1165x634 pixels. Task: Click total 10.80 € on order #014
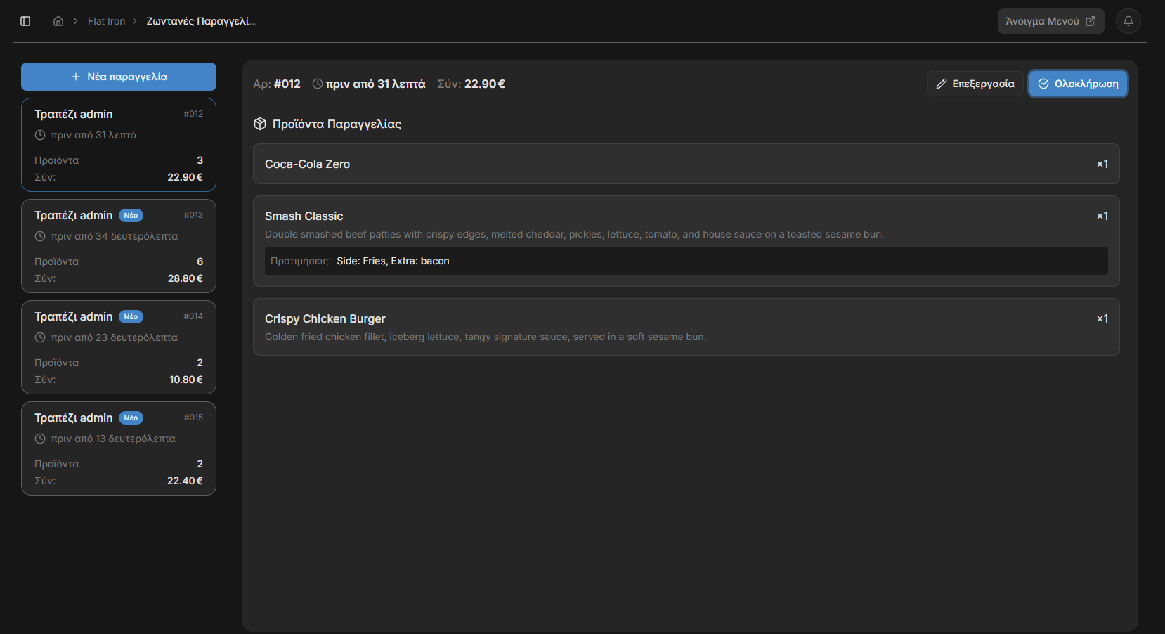[x=186, y=380]
